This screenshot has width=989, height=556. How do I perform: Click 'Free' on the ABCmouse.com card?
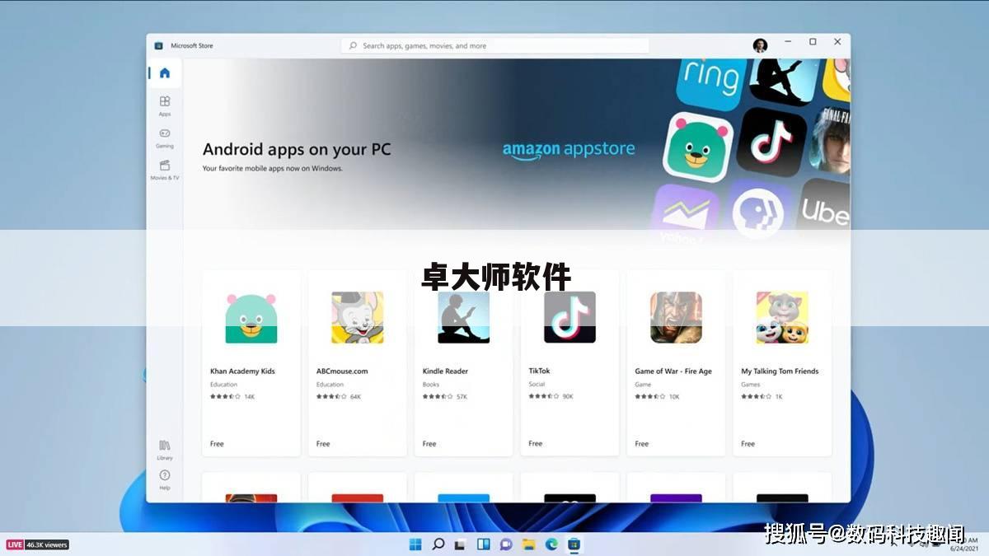pos(323,444)
